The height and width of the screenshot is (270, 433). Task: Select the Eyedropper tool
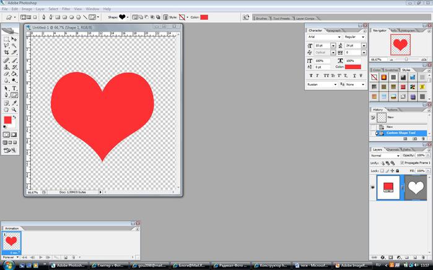pos(14,103)
